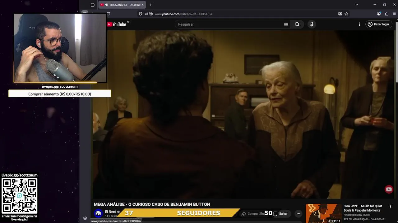Click the Comprar alimento donation goal bar
The image size is (398, 223).
click(60, 94)
